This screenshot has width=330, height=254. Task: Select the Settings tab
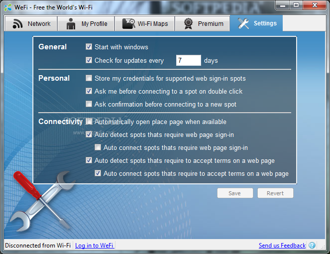tap(256, 23)
